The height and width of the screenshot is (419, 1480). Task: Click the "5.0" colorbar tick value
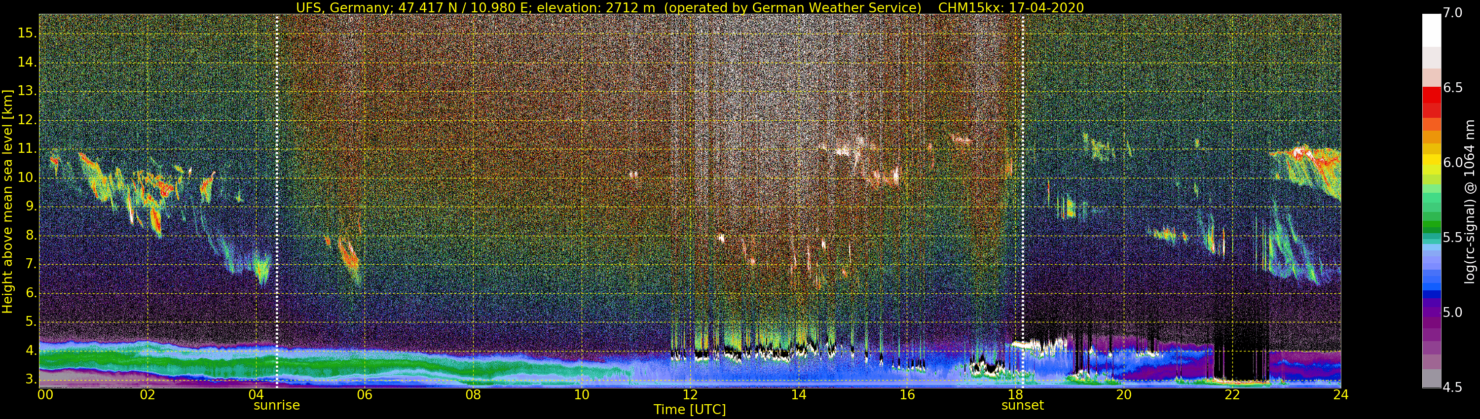pos(1453,312)
